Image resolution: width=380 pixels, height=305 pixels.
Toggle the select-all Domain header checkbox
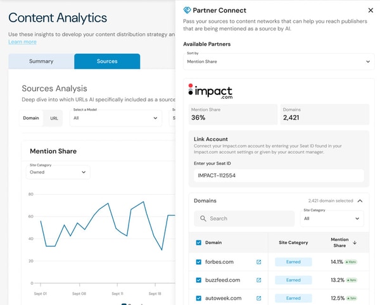click(199, 242)
